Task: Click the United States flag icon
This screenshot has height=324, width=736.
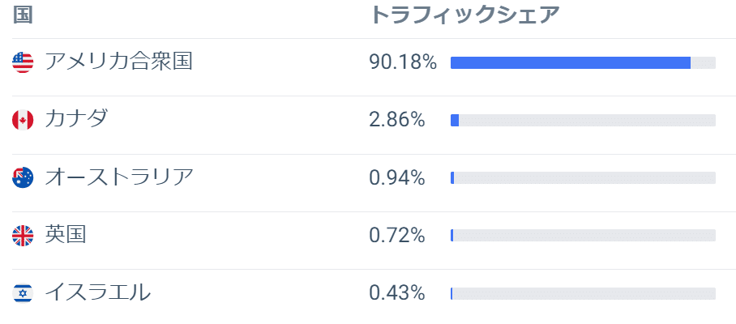Action: point(23,62)
